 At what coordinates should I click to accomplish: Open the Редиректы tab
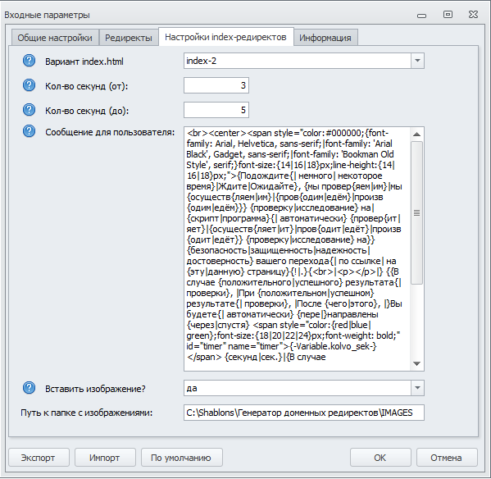pos(129,38)
